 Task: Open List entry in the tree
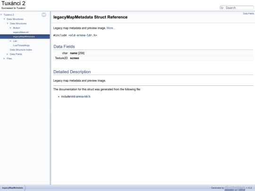(x=15, y=41)
